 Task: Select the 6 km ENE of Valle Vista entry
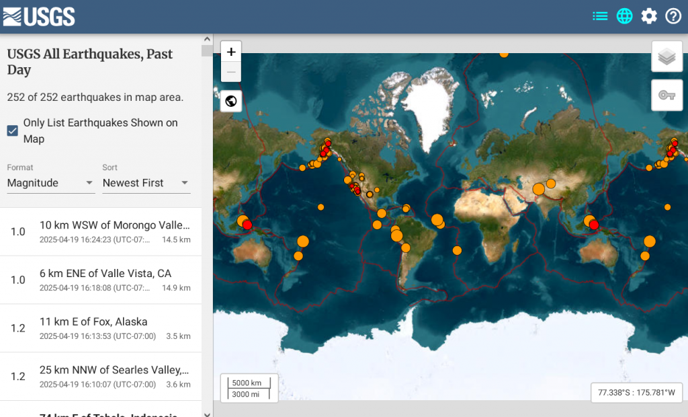101,280
